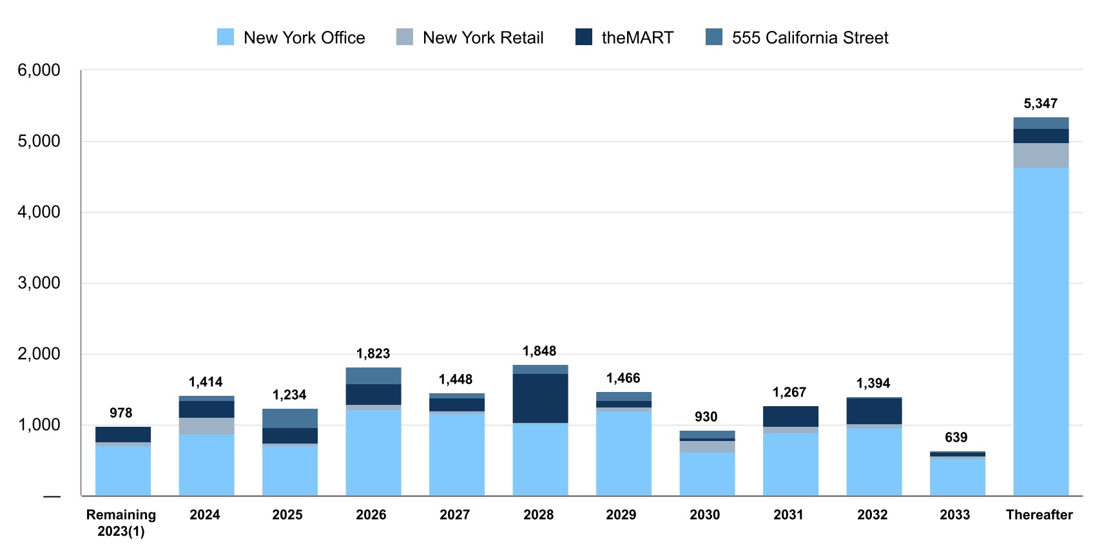Click the 555 California Street segment of 2025 bar

[290, 418]
